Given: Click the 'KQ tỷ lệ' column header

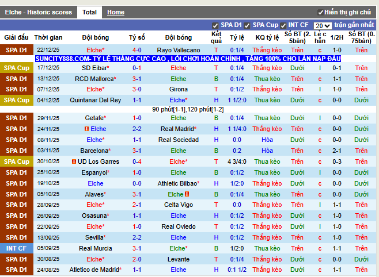Looking at the screenshot, I should click(x=267, y=37).
